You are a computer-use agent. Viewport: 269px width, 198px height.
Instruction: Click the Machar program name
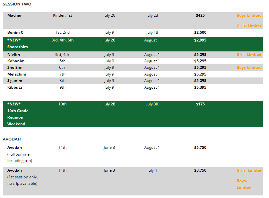coord(14,15)
